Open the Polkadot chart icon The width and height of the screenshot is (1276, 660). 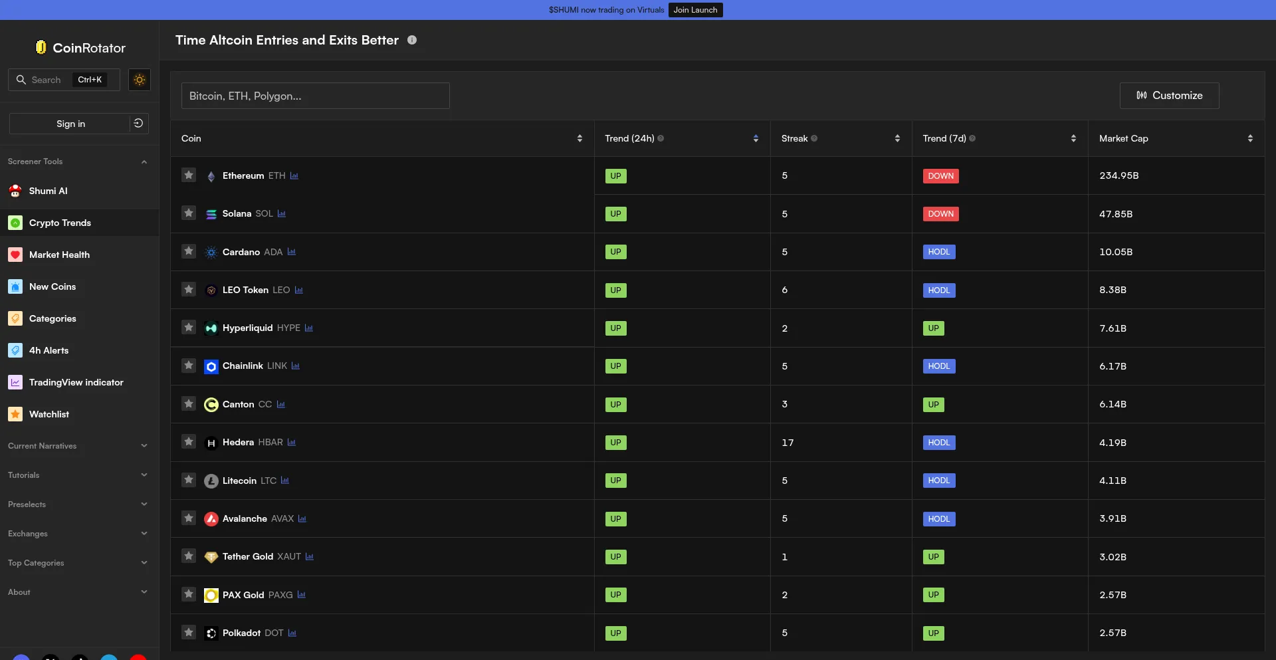pyautogui.click(x=292, y=633)
